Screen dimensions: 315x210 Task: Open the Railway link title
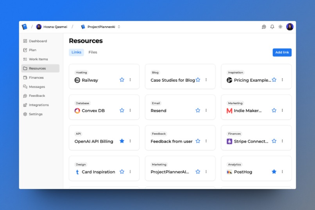(x=90, y=80)
